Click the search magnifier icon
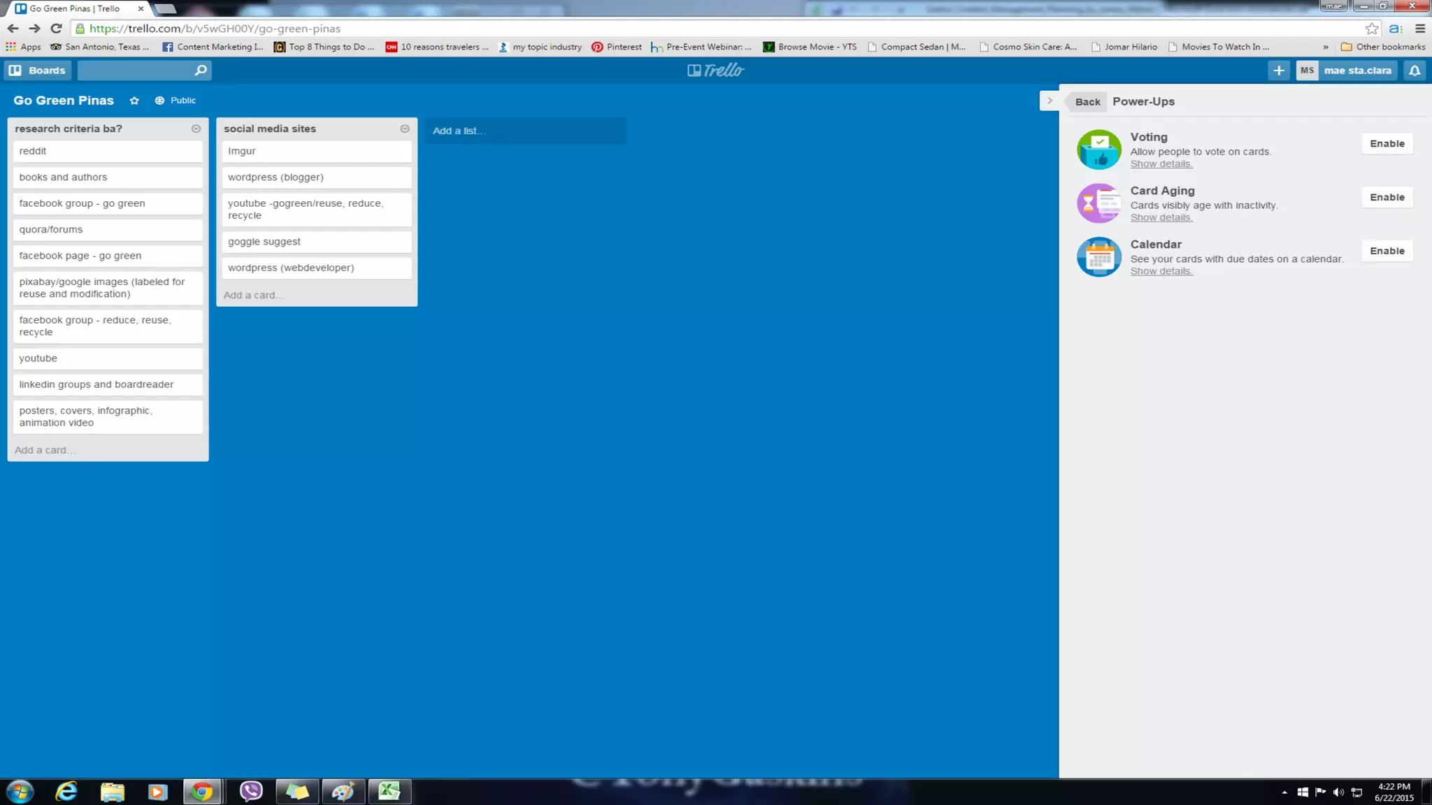1432x805 pixels. point(201,71)
